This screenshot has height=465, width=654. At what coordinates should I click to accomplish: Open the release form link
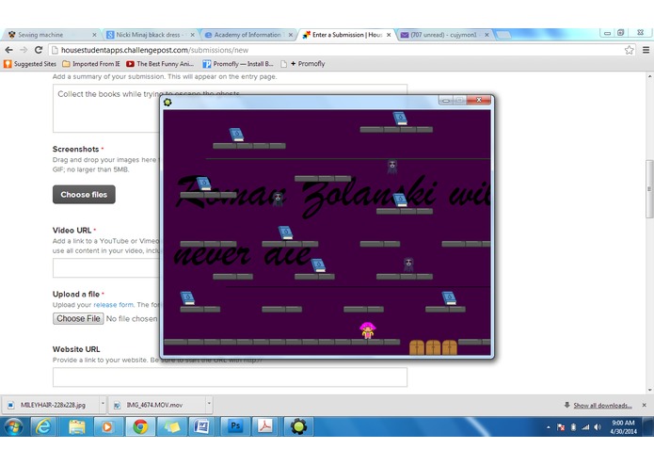114,305
